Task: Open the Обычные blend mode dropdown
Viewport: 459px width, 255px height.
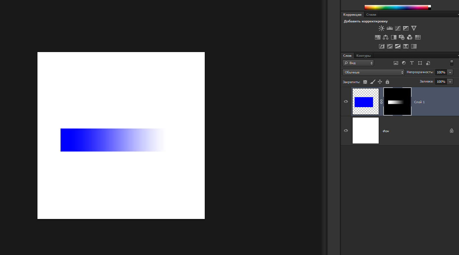Action: click(x=373, y=72)
